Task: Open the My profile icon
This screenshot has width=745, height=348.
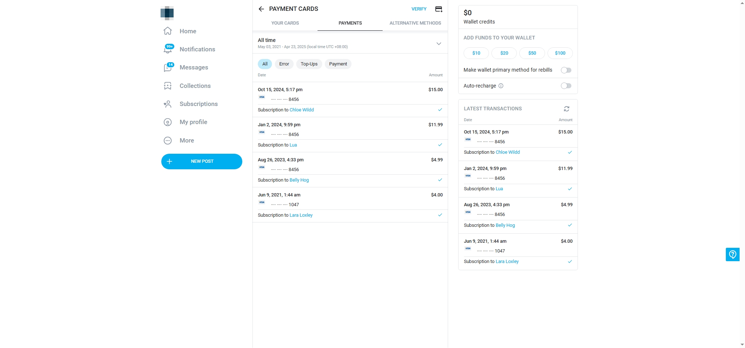Action: [x=168, y=122]
